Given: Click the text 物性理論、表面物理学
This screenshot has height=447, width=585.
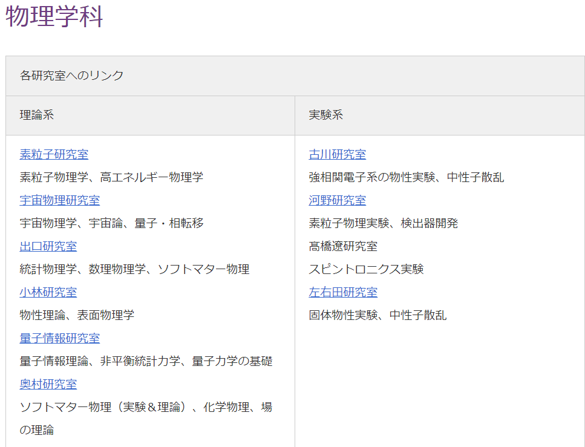Looking at the screenshot, I should tap(77, 315).
